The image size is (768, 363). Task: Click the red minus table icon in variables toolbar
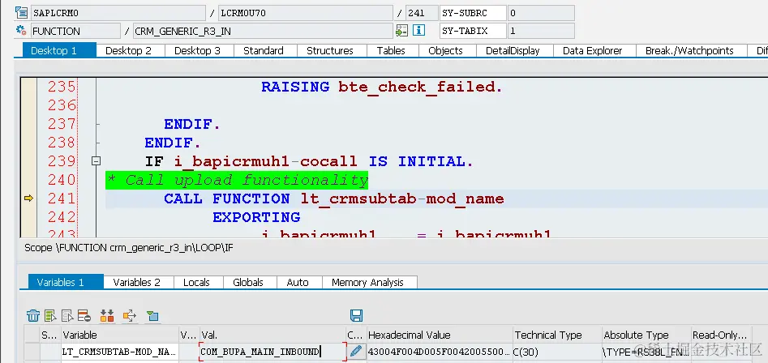[84, 315]
